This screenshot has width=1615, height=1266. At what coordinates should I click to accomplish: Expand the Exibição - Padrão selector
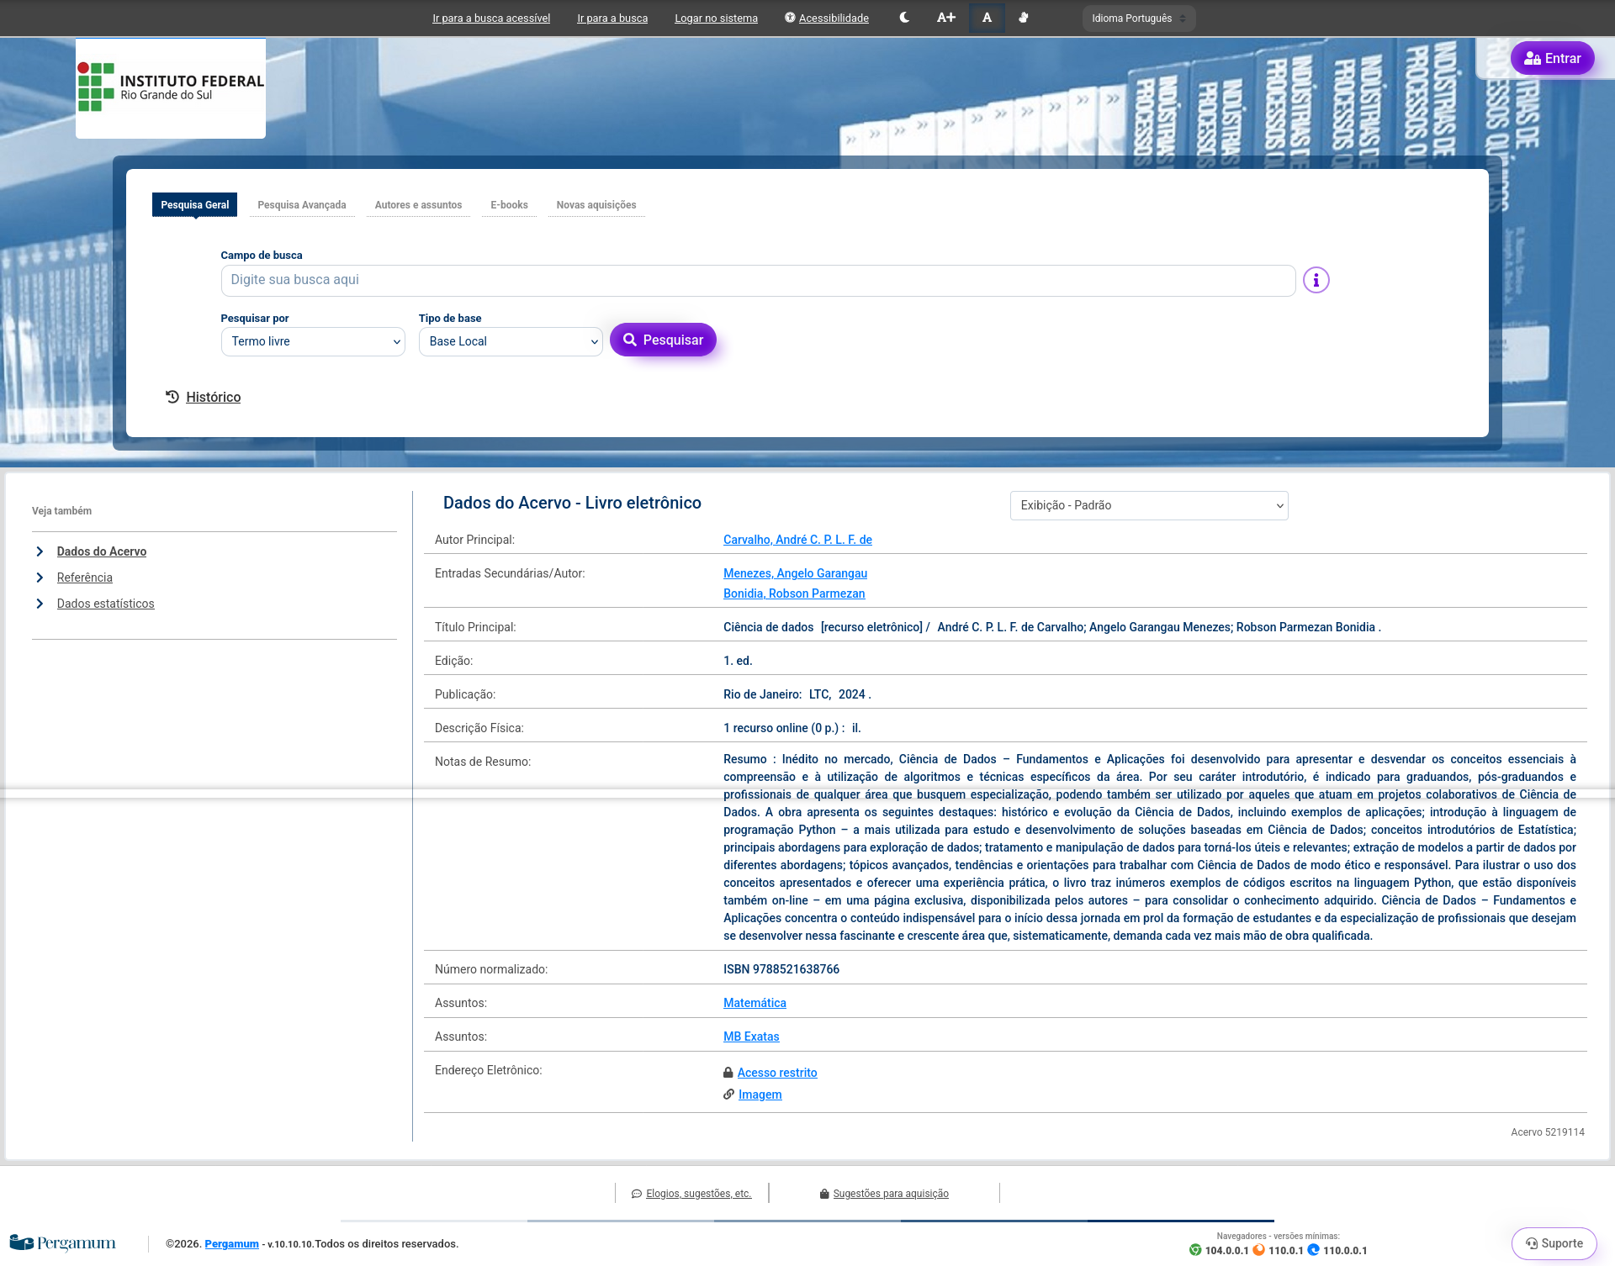(x=1148, y=505)
